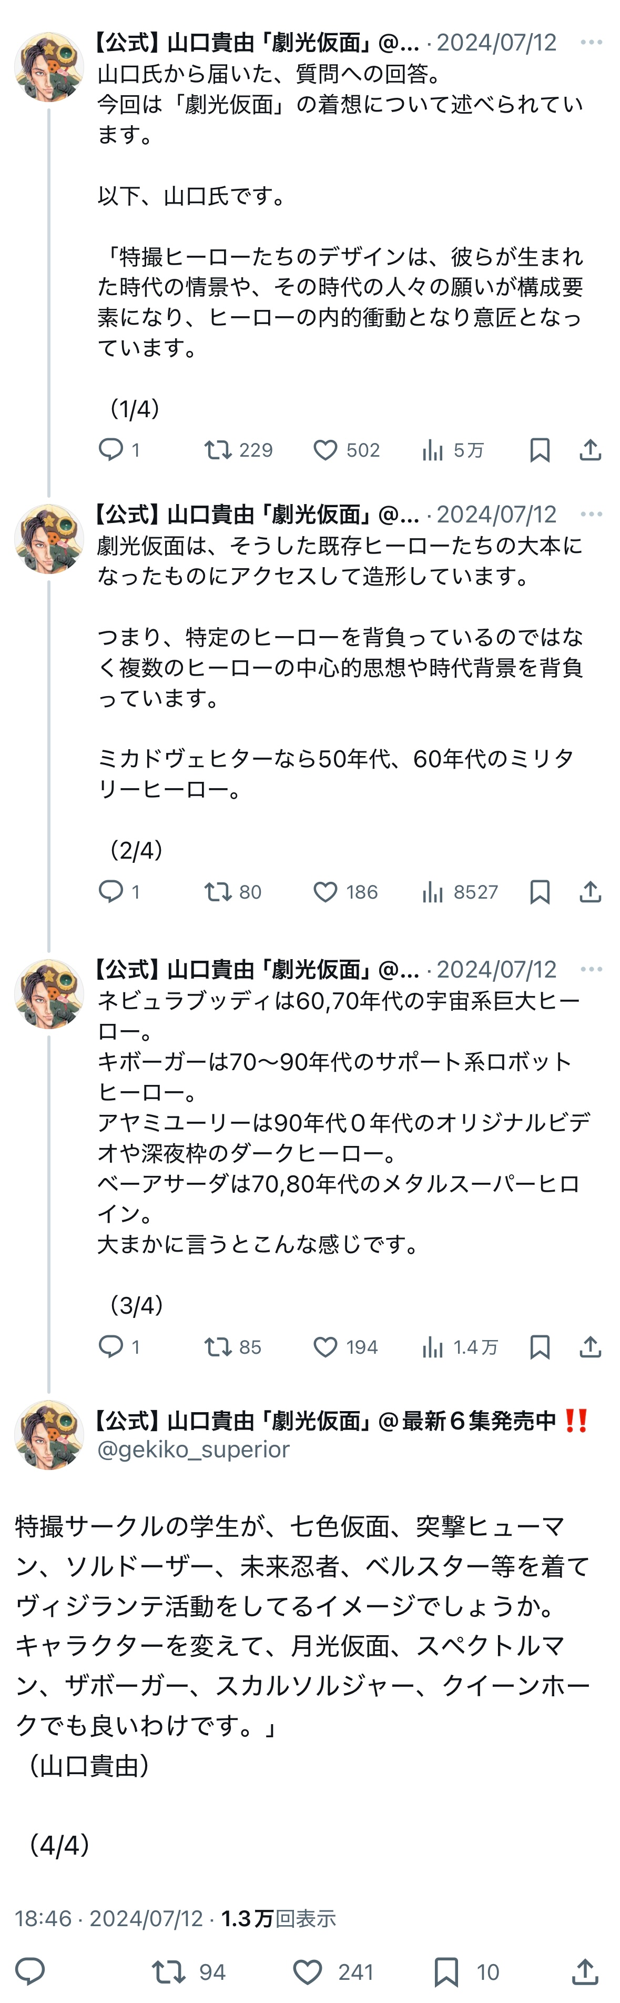The height and width of the screenshot is (2003, 620).
Task: Share the (3/4) post
Action: click(591, 1347)
